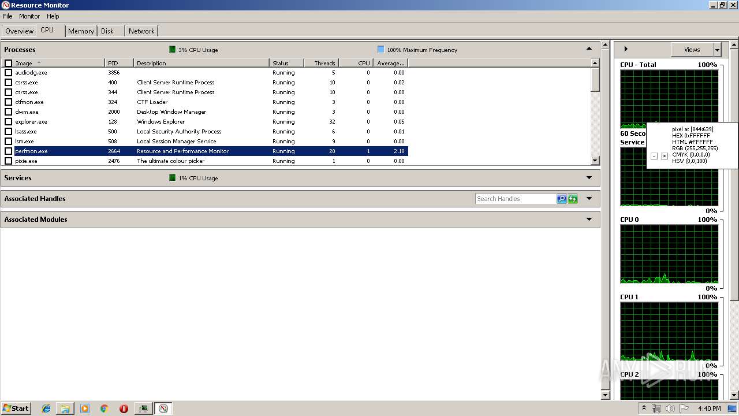Image resolution: width=739 pixels, height=416 pixels.
Task: Switch to the Memory tab
Action: point(81,31)
